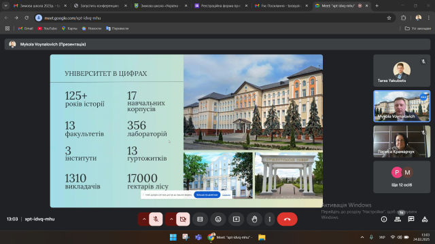Switch the УКР keyboard language indicator

(x=382, y=237)
